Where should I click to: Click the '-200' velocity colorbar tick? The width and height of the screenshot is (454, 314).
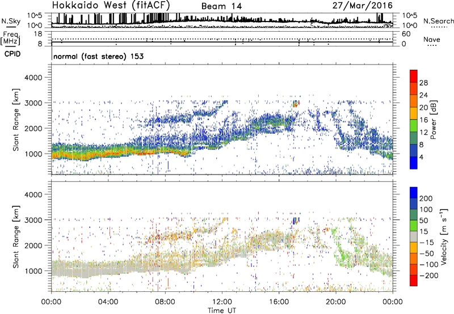tap(428, 275)
